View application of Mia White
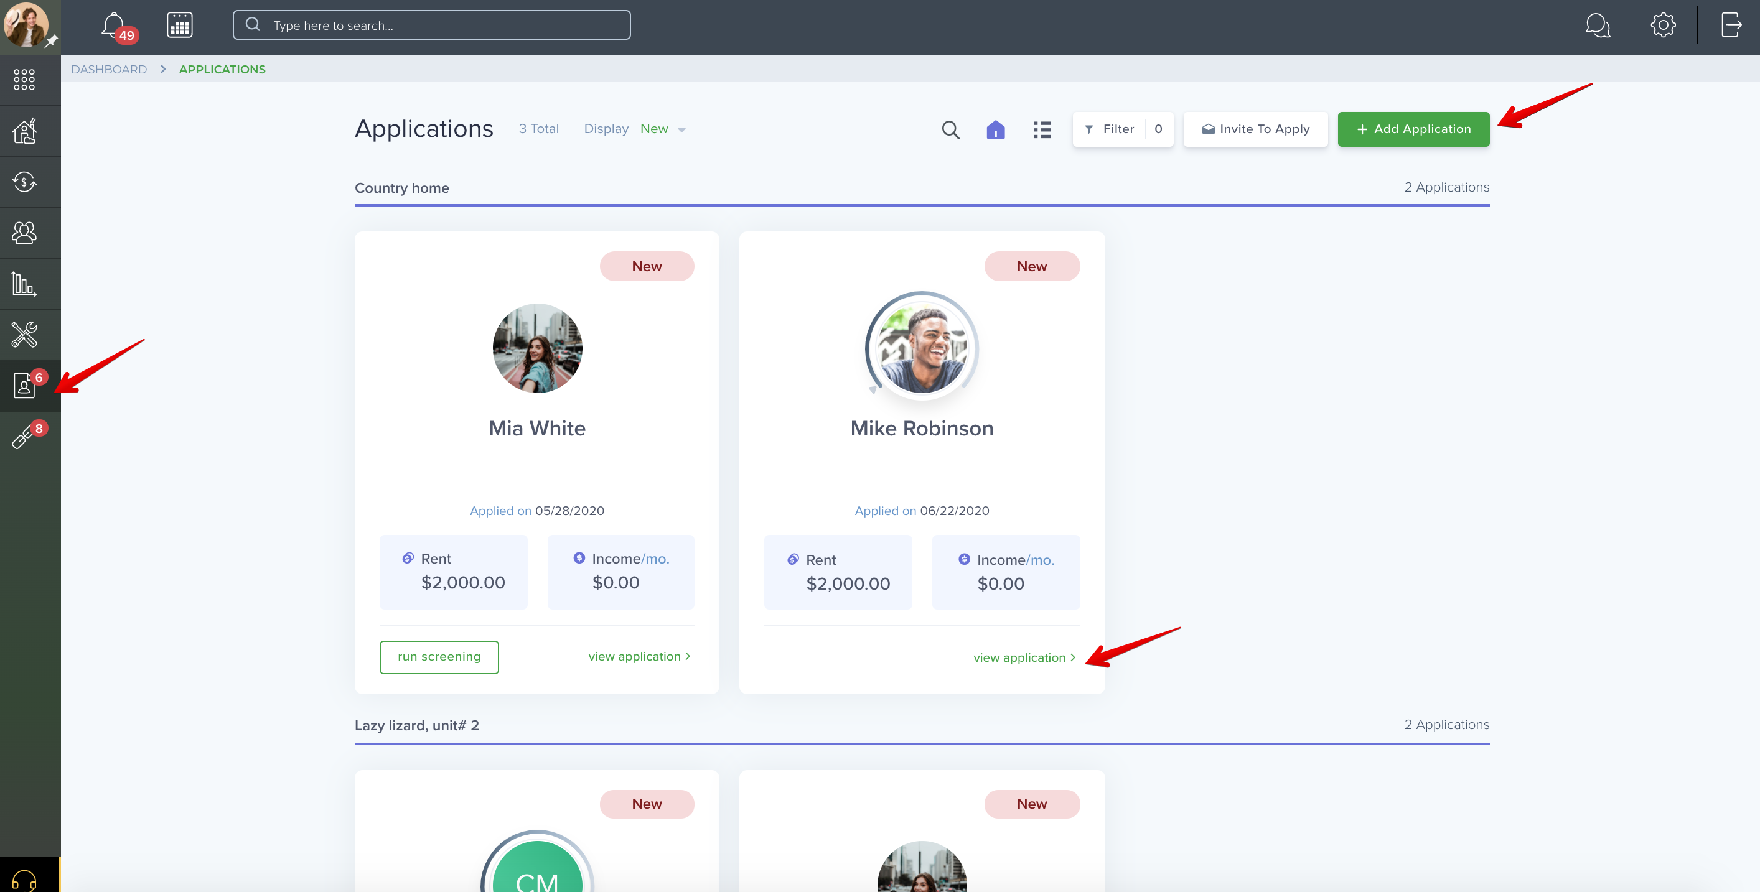Screen dimensions: 1760x892 pos(640,656)
